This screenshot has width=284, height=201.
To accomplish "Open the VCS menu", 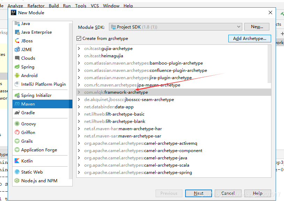I will point(95,6).
